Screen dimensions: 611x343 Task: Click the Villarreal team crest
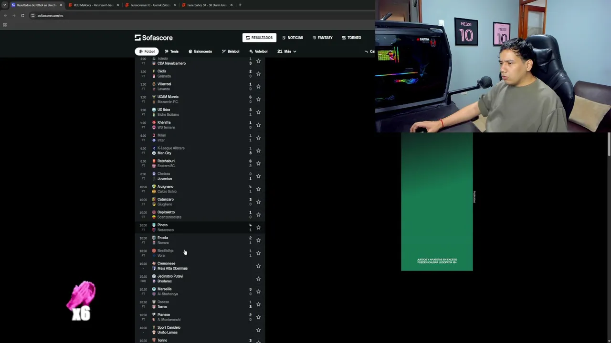coord(154,84)
